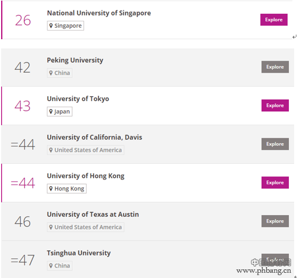The width and height of the screenshot is (297, 278).
Task: Click Explore next to University of California, Davis
Action: (275, 144)
